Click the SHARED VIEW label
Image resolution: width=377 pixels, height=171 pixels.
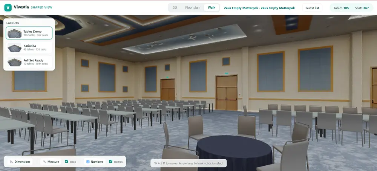click(41, 8)
